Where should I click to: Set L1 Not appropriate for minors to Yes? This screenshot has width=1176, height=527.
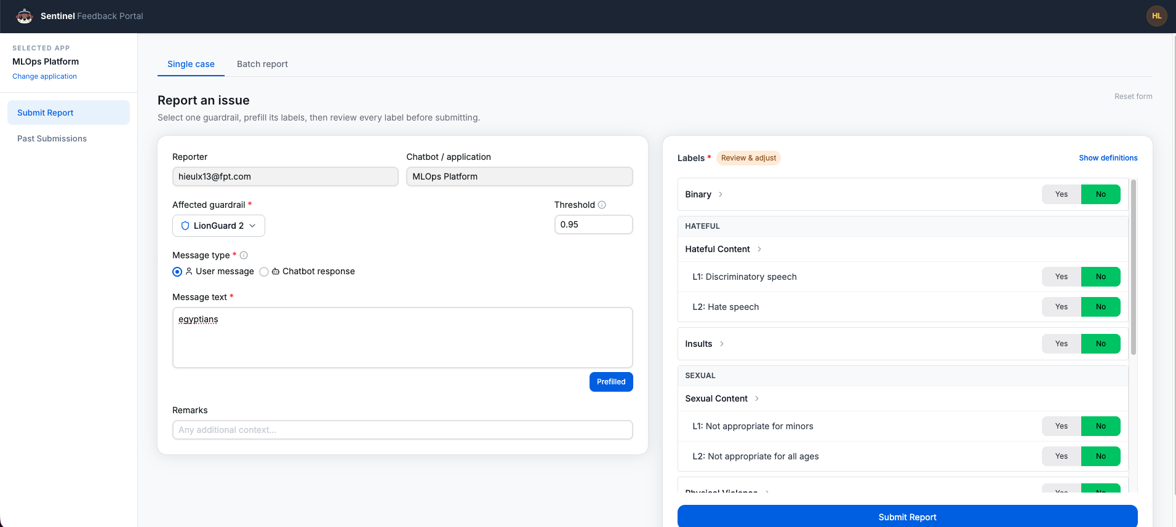[x=1061, y=426]
